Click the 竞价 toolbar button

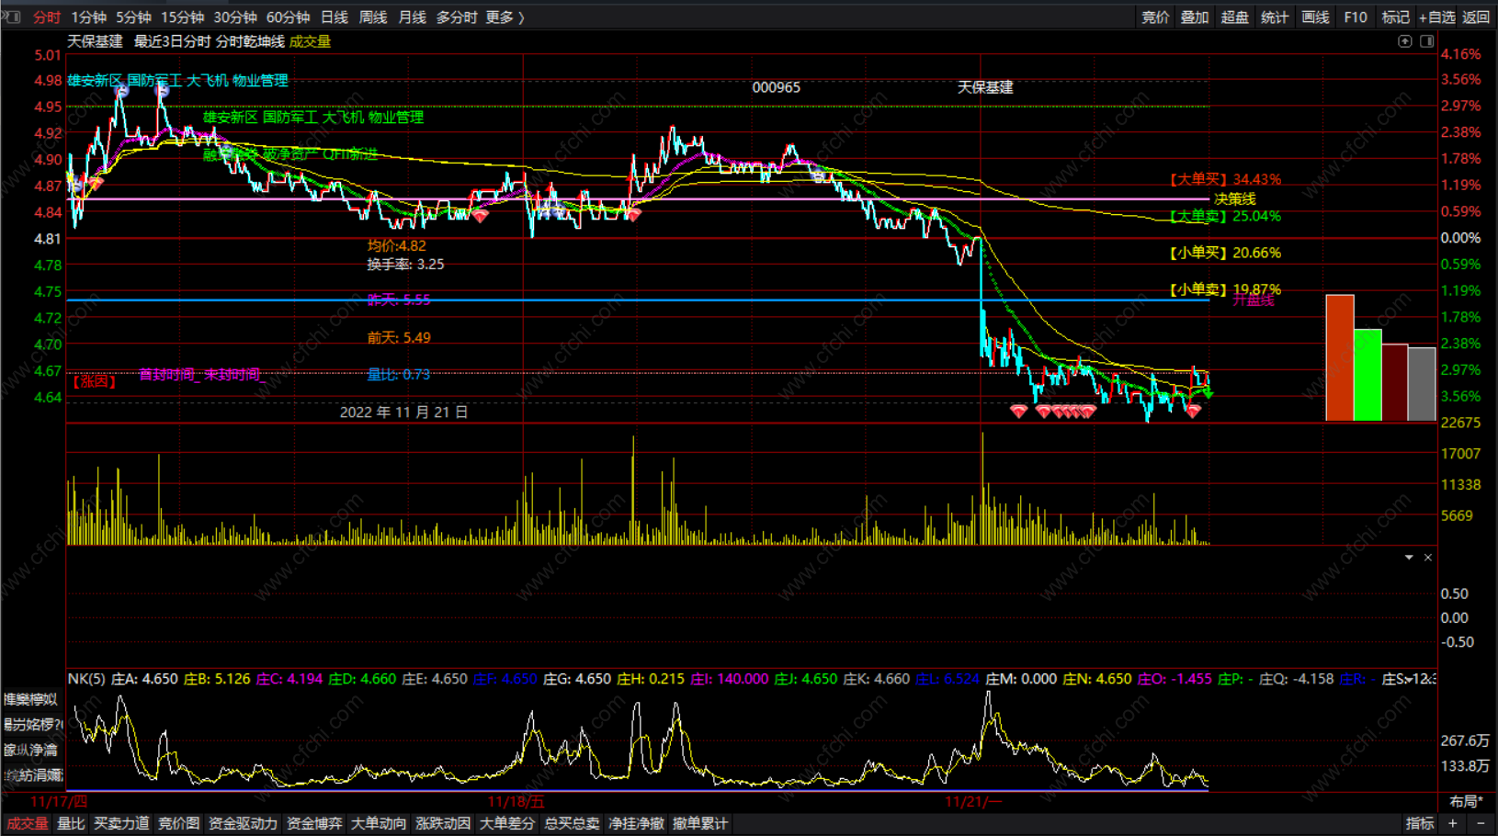point(1155,17)
